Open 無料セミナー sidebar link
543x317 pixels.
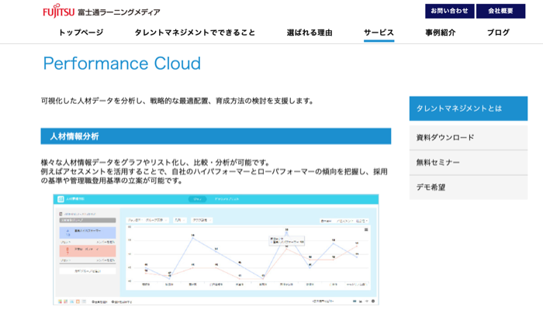(469, 162)
